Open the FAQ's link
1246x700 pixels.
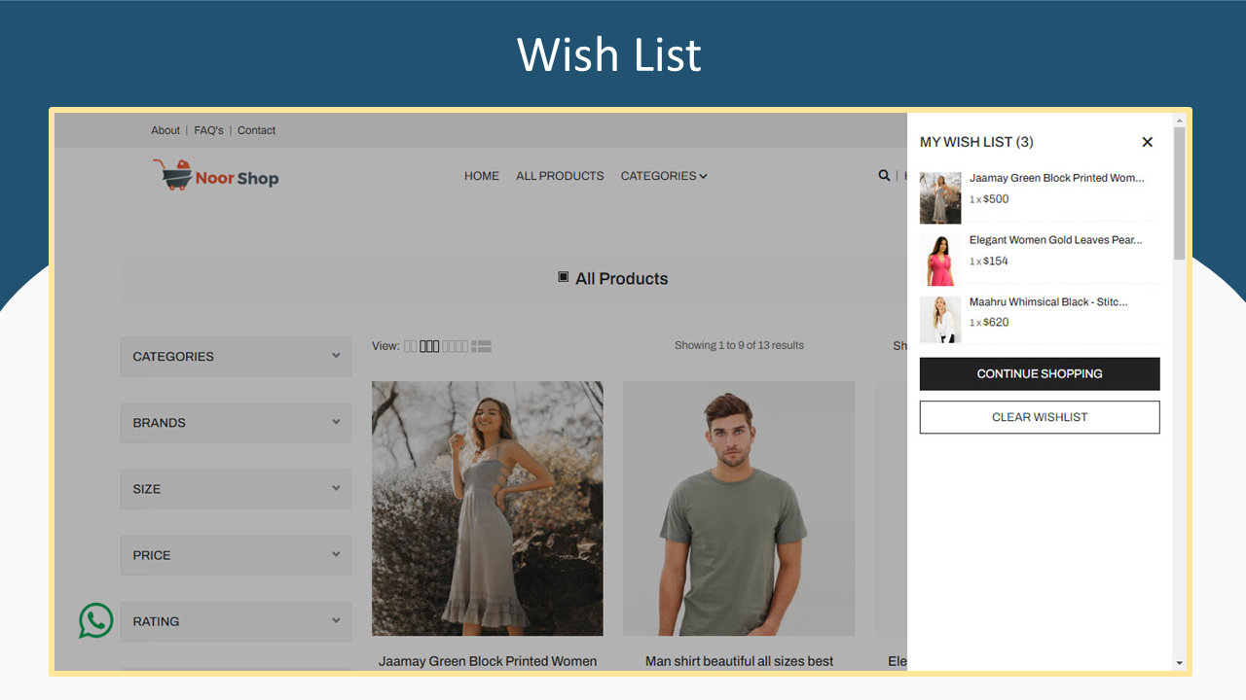[x=207, y=129]
